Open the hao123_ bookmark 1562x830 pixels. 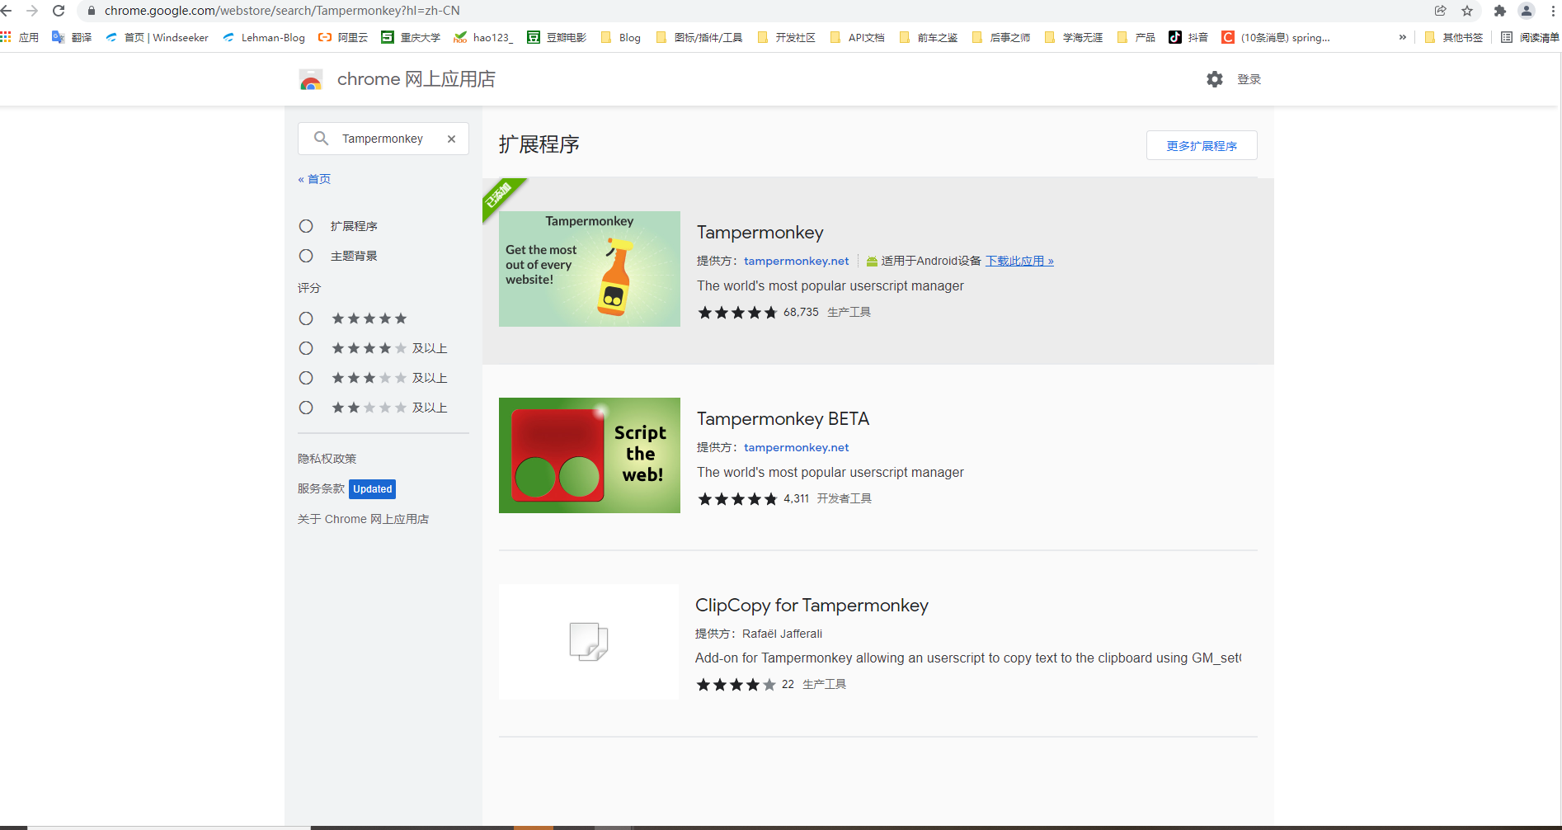(483, 37)
